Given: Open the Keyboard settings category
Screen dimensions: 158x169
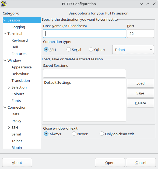Looking at the screenshot, I should [20, 40].
